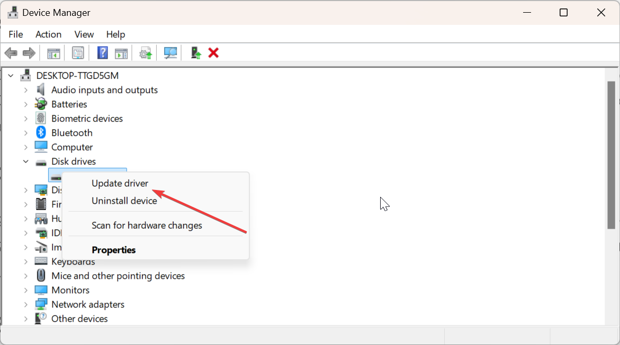This screenshot has height=345, width=620.
Task: Select the Batteries tree label
Action: (69, 104)
